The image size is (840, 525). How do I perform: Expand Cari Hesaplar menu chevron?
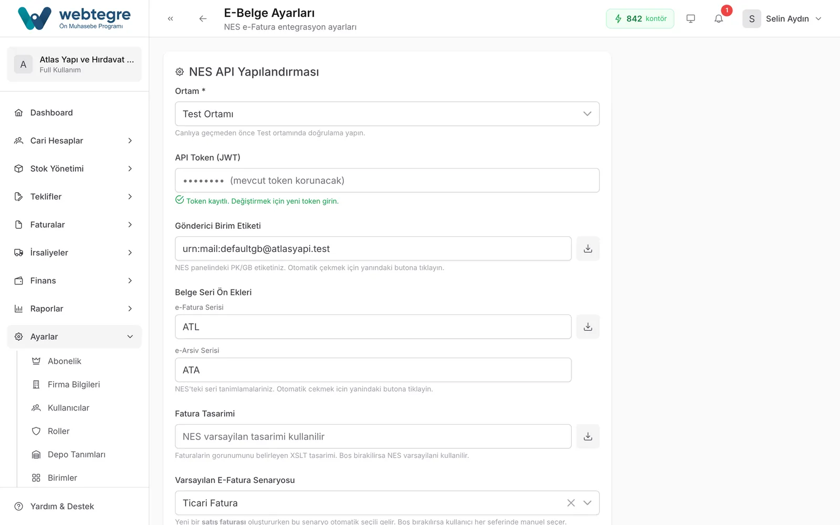point(130,141)
